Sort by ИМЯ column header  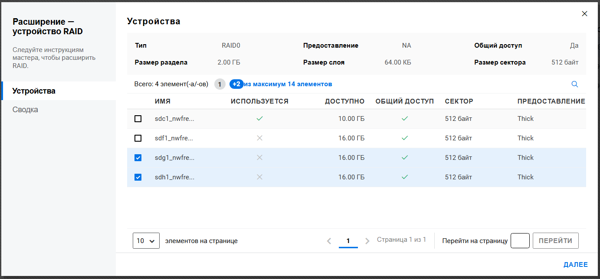click(x=163, y=101)
